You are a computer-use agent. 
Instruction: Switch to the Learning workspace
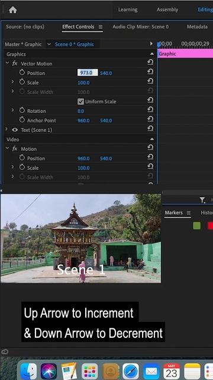128,9
